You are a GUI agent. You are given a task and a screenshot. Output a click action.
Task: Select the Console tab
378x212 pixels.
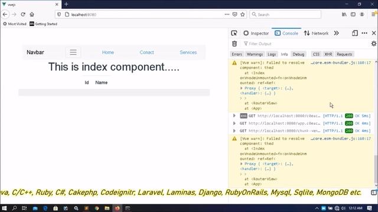tap(286, 33)
